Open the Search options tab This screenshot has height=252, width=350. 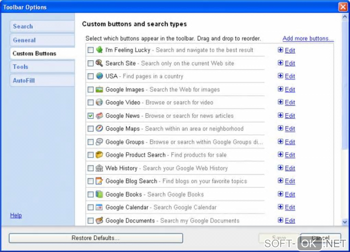pos(42,26)
